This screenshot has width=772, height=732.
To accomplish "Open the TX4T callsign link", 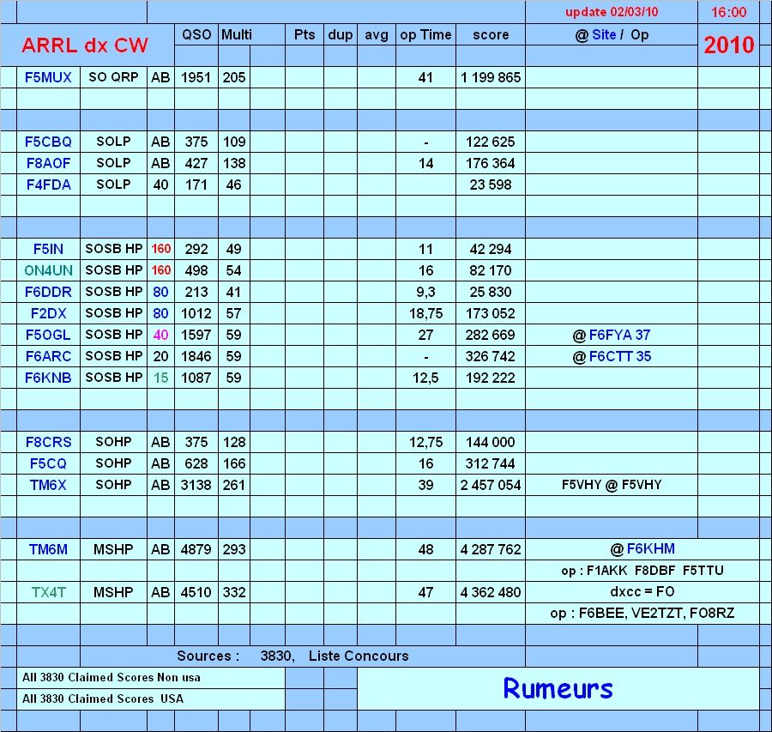I will click(x=48, y=592).
